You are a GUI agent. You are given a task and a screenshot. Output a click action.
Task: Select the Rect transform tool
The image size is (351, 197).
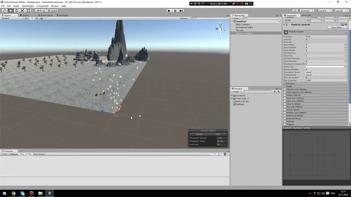(x=28, y=10)
